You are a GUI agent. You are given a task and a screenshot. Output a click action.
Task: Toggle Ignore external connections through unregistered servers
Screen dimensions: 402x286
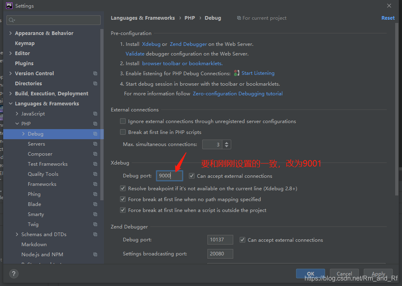(x=123, y=121)
